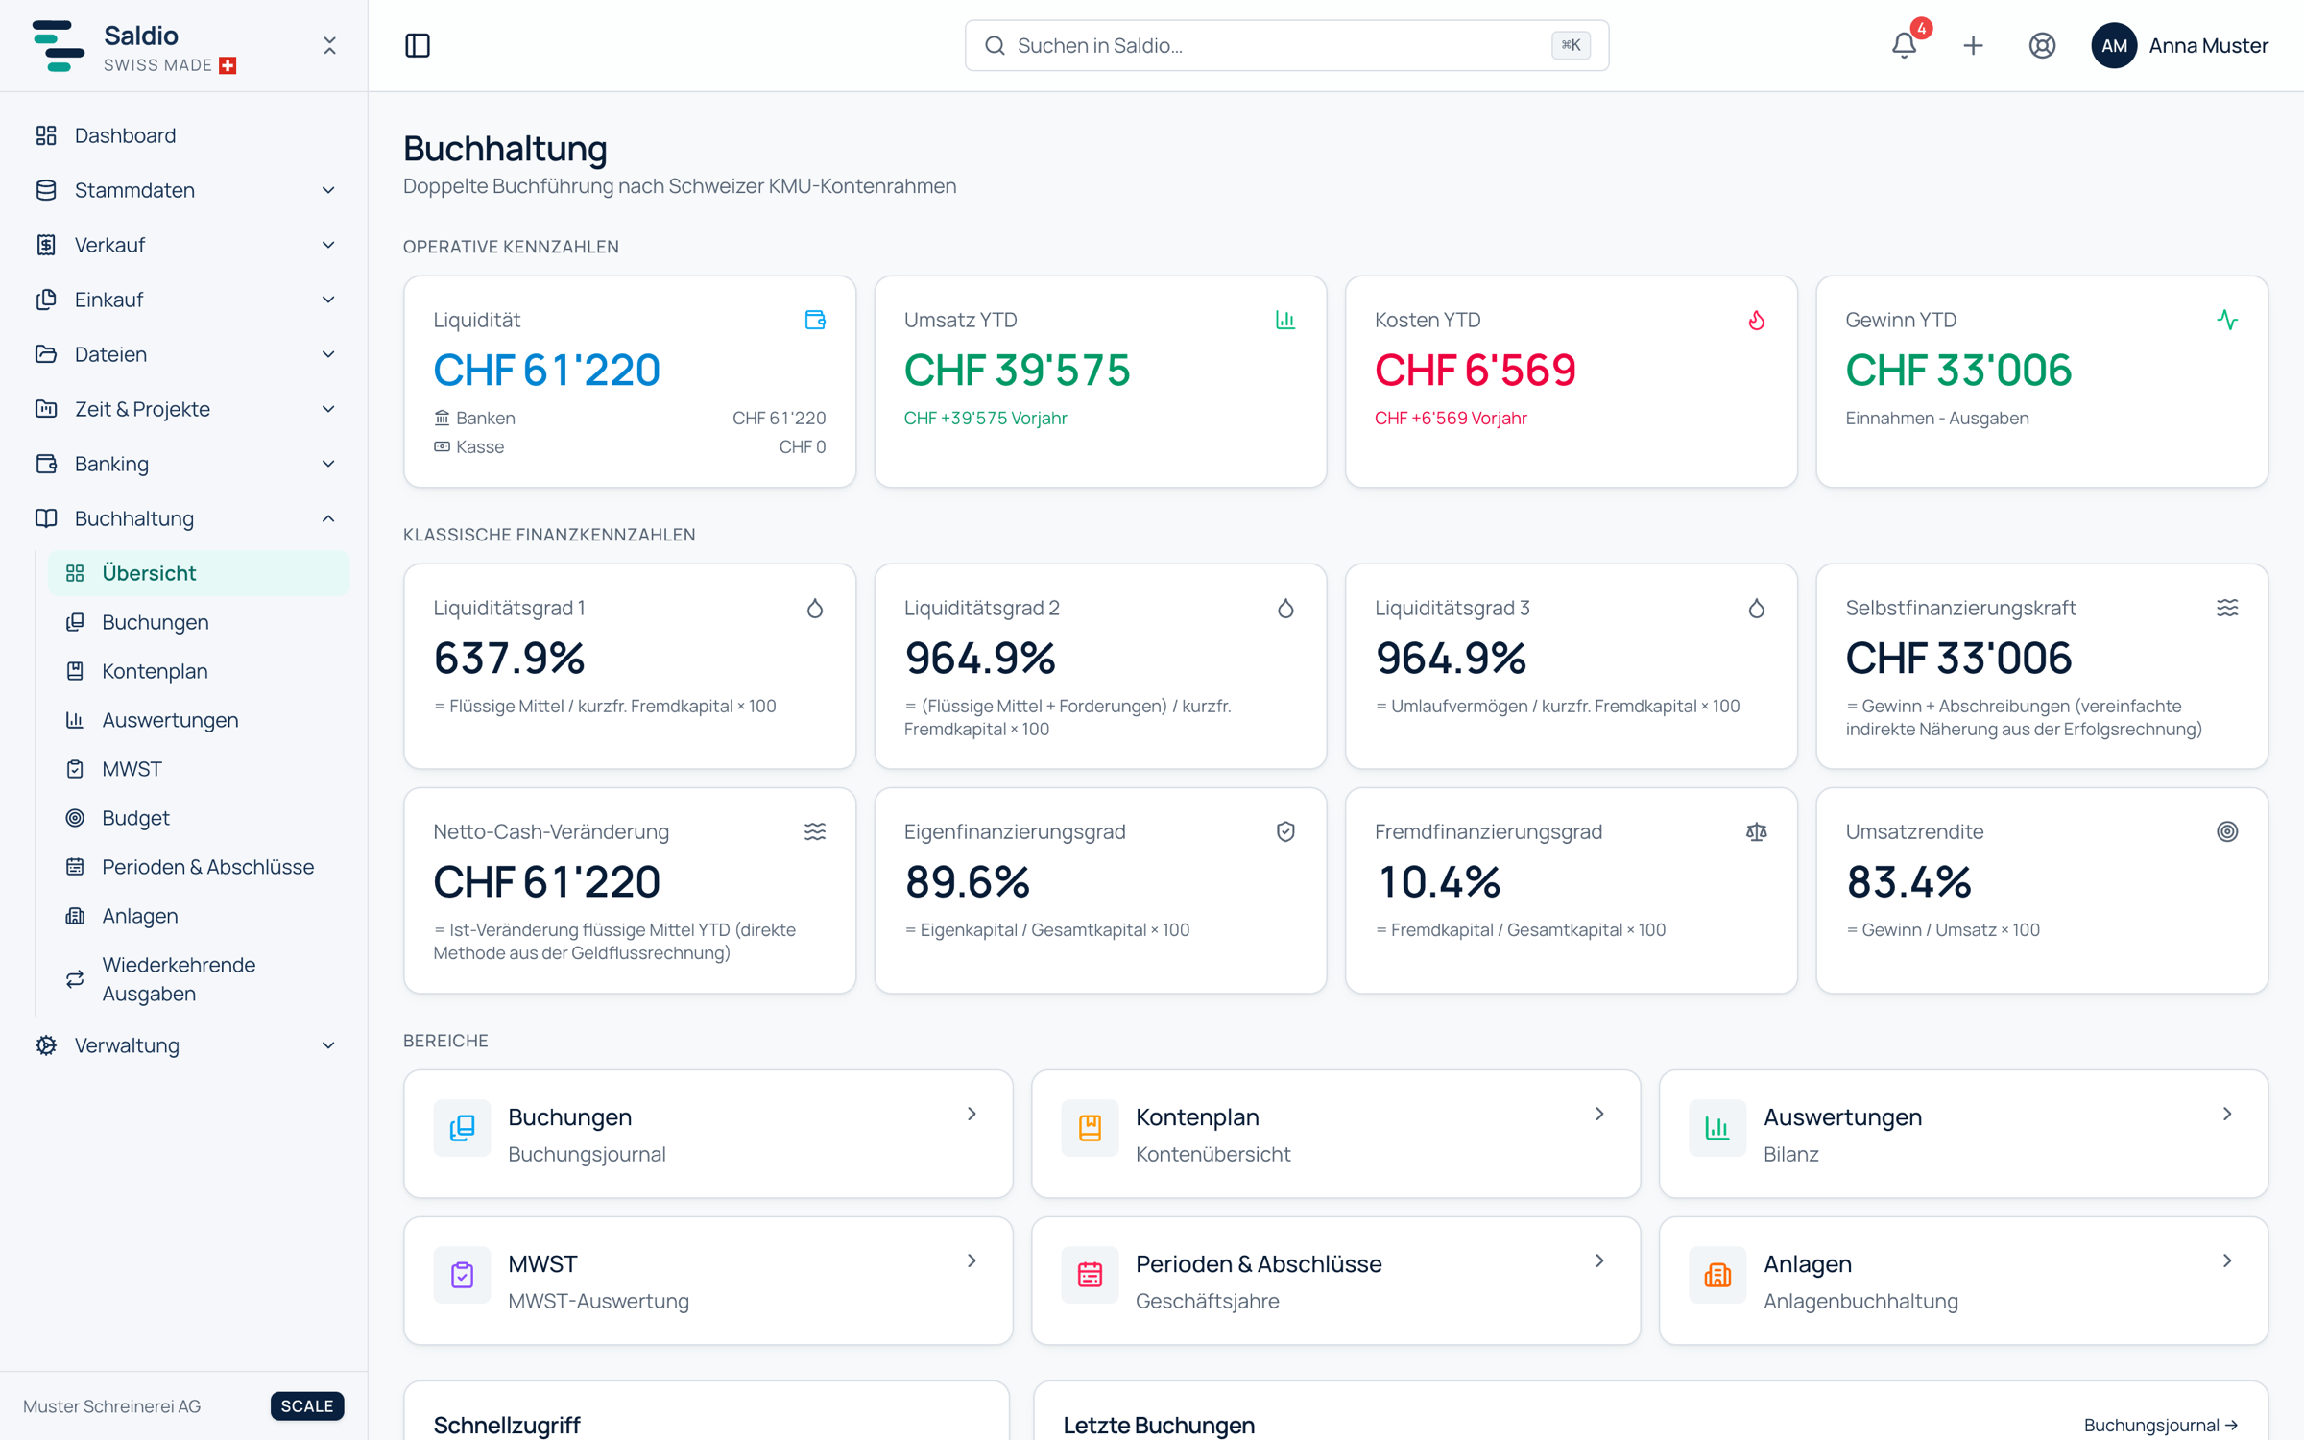Click target icon on Umsatzrendite card
Viewport: 2304px width, 1440px height.
click(x=2227, y=831)
